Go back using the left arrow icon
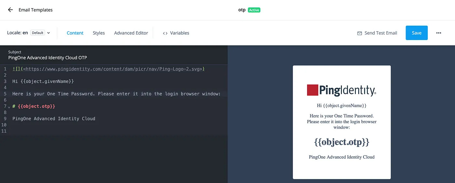455x183 pixels. 10,10
